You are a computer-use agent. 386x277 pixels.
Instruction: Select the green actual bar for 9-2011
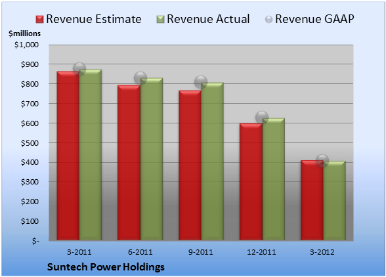pos(212,161)
